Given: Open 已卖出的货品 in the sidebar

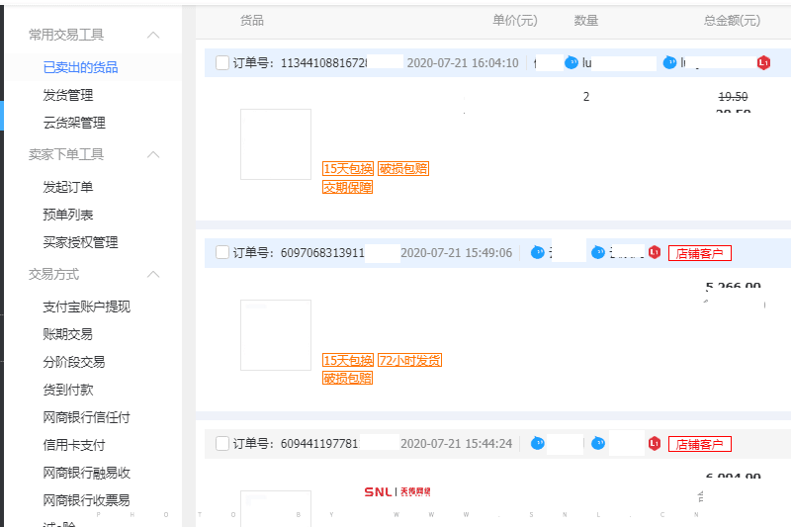Looking at the screenshot, I should pos(80,67).
